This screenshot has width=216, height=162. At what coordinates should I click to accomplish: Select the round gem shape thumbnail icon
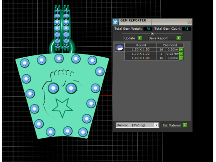[x=120, y=47]
